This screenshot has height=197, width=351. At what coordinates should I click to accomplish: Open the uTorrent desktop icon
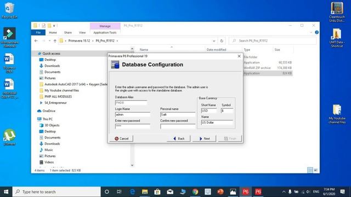[9, 137]
